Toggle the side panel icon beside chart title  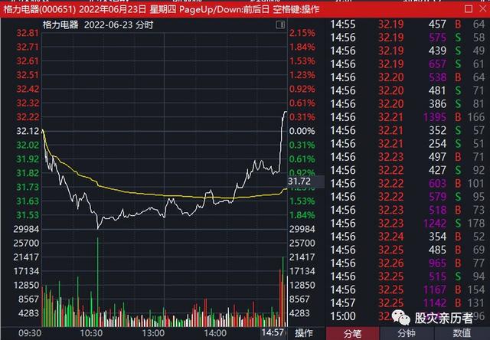point(280,25)
